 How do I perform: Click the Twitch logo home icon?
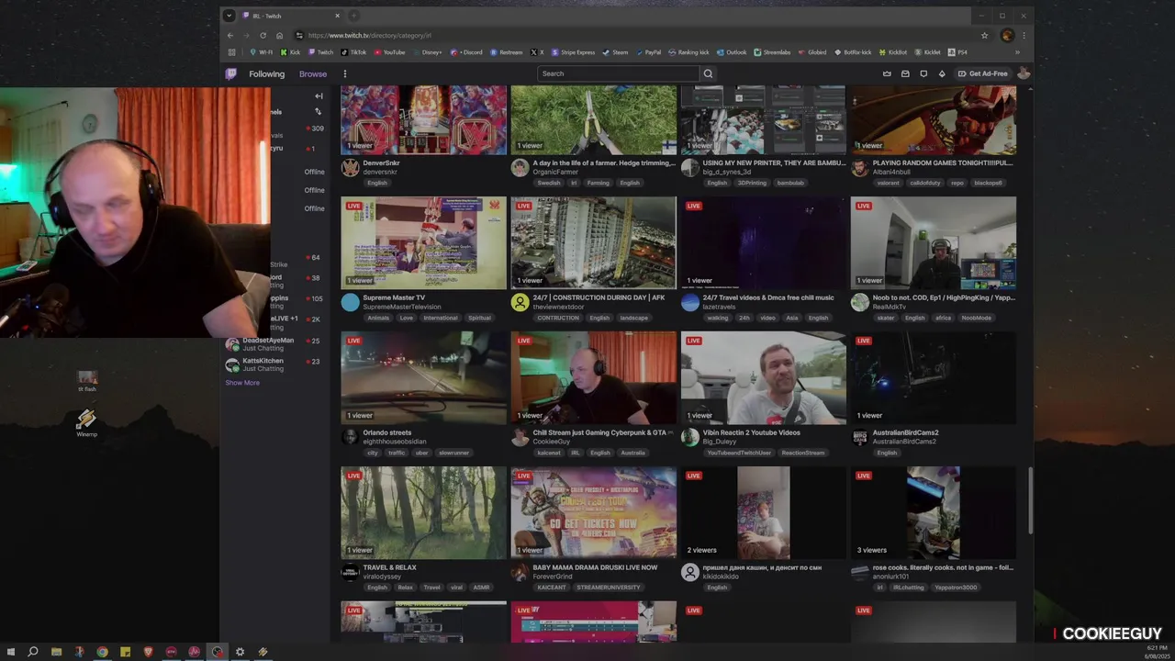pyautogui.click(x=231, y=73)
